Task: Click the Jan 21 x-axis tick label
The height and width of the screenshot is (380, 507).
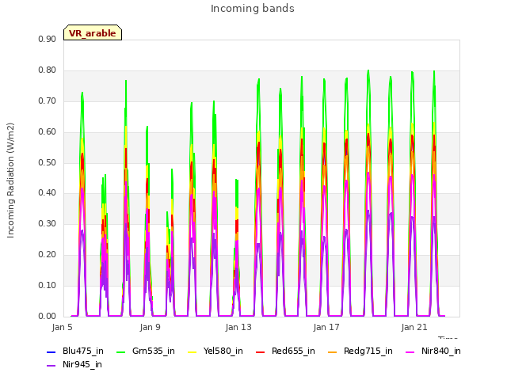Action: click(414, 327)
